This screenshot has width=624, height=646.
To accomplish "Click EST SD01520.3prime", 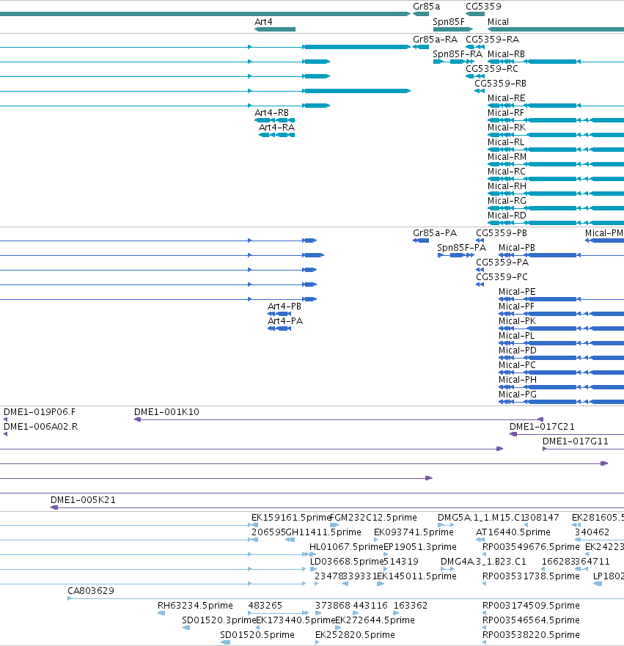I will (219, 620).
